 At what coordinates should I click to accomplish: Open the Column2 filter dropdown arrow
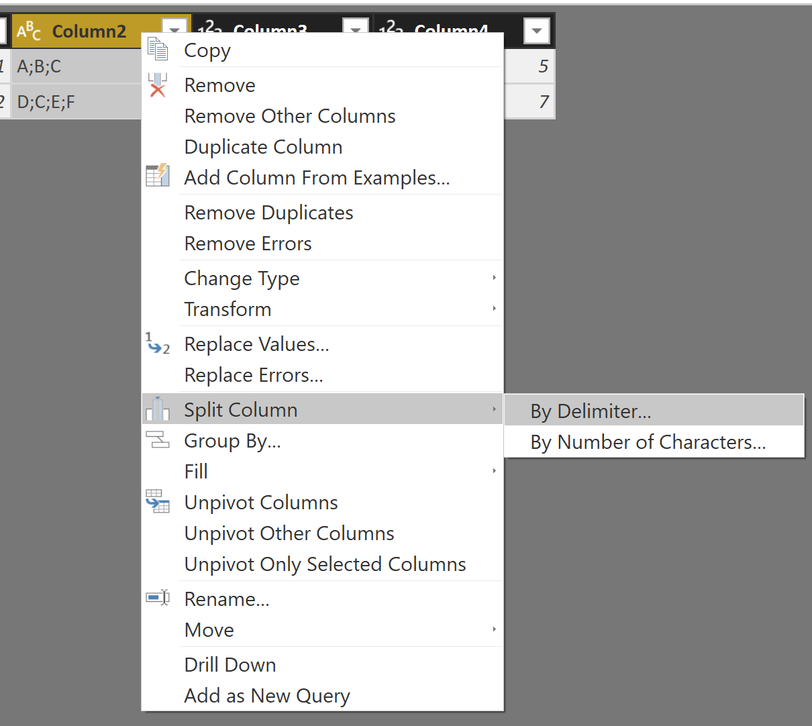[x=174, y=30]
